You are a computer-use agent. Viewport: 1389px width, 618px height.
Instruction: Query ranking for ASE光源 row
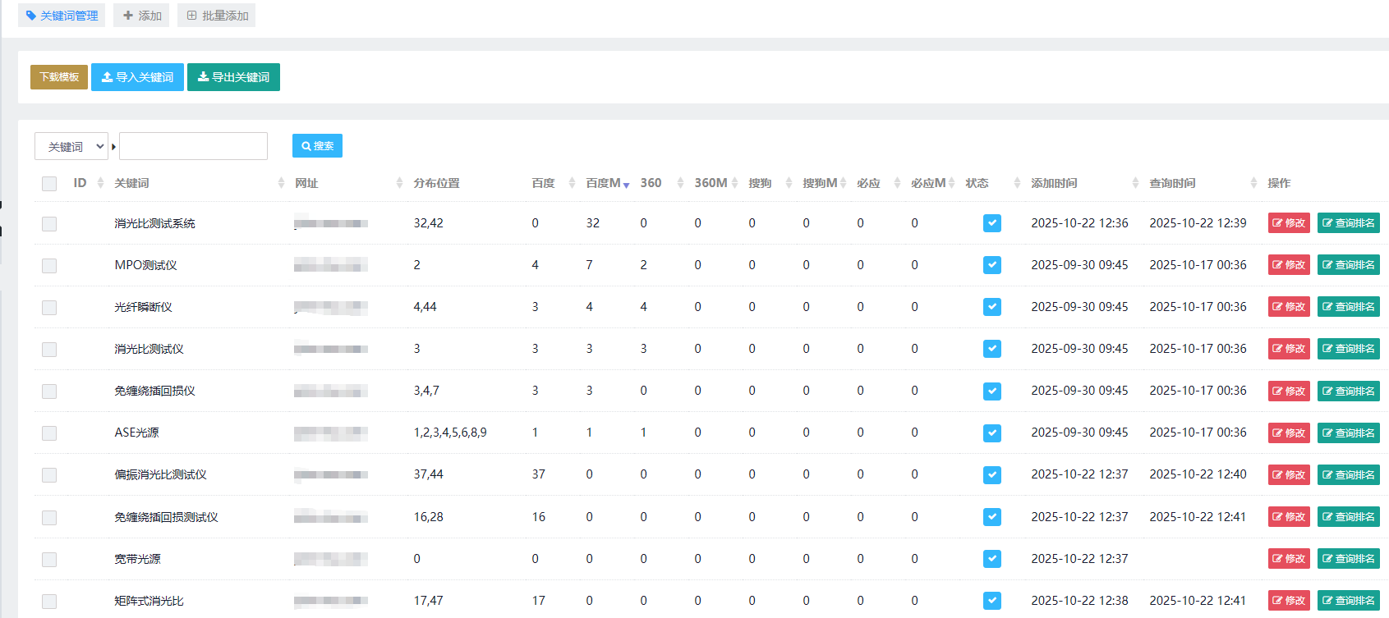click(1348, 433)
